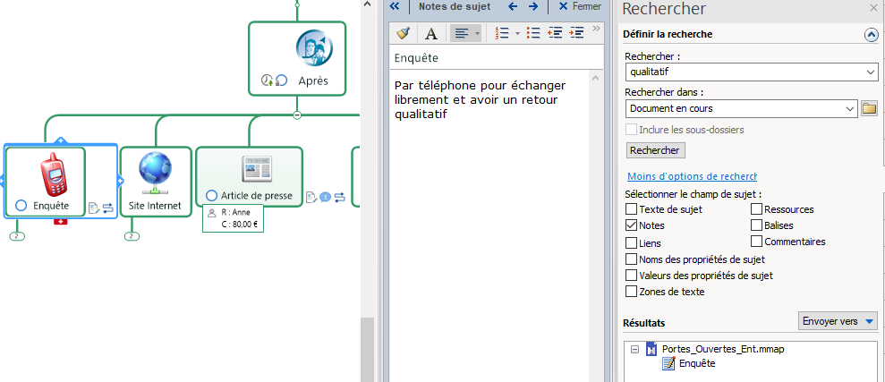The image size is (885, 382).
Task: Click the 'Rechercher' button
Action: tap(655, 150)
